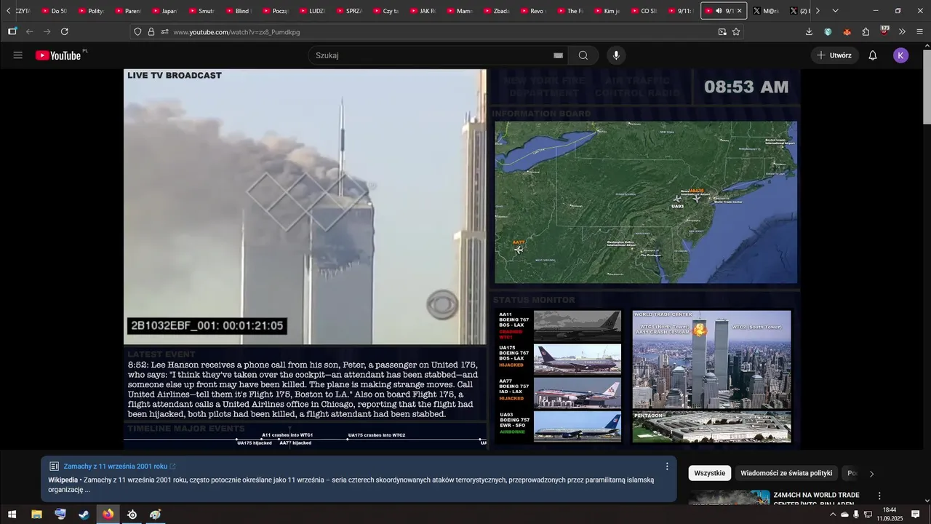Close the active 9/11 tab
The image size is (931, 524).
(740, 11)
